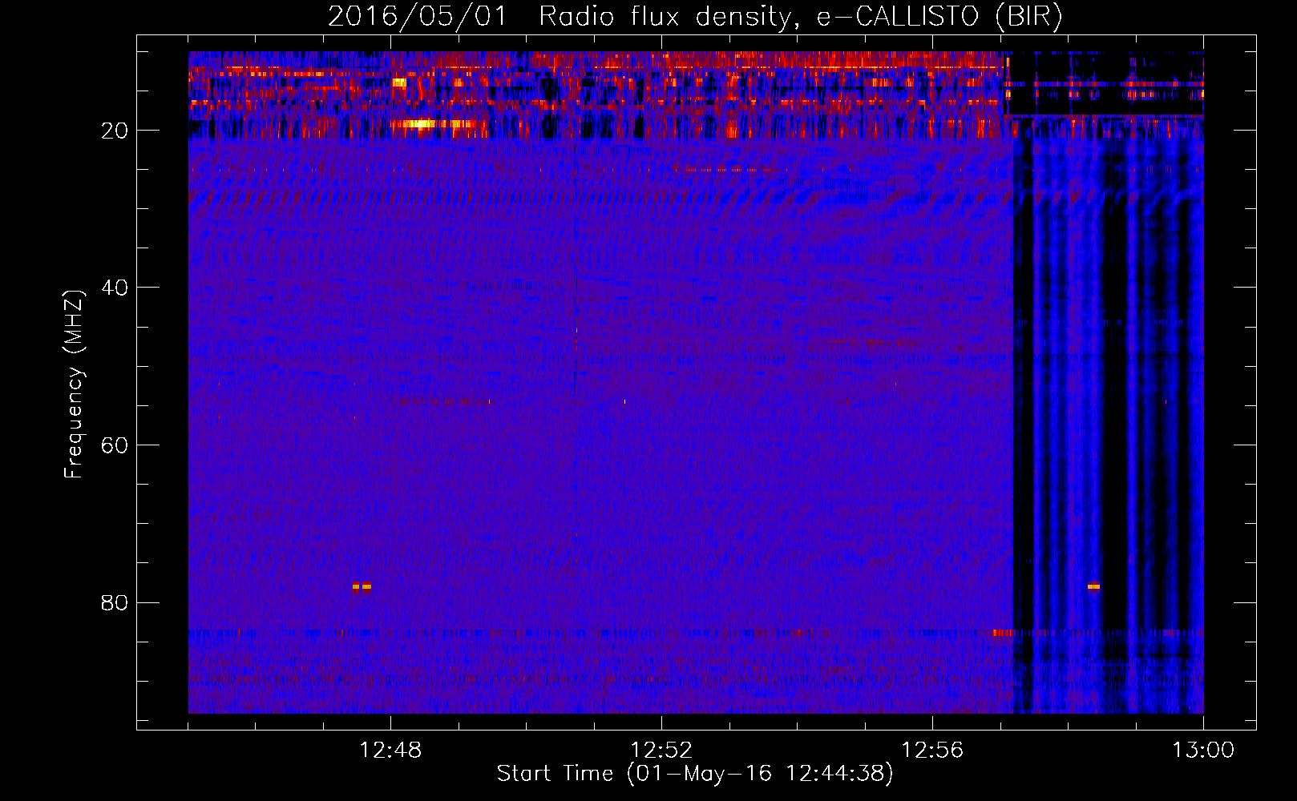
Task: Click the 20 frequency tick label
Action: pos(115,131)
